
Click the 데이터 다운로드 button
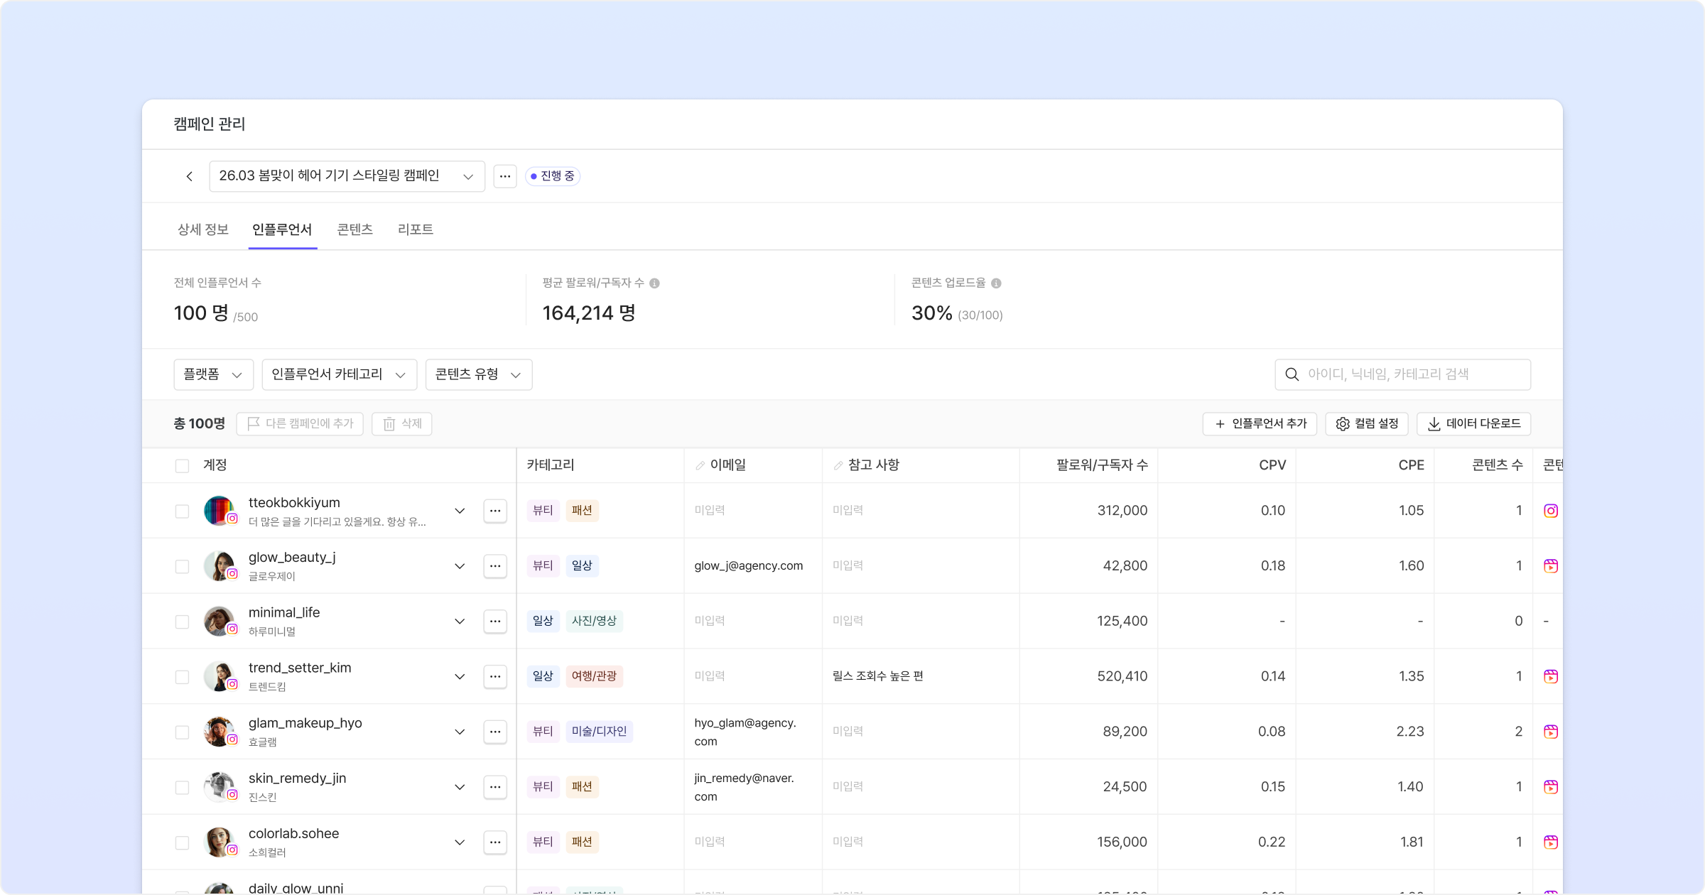(1474, 424)
